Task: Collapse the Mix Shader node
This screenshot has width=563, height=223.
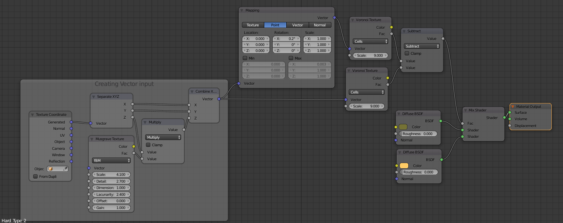Action: click(x=465, y=110)
